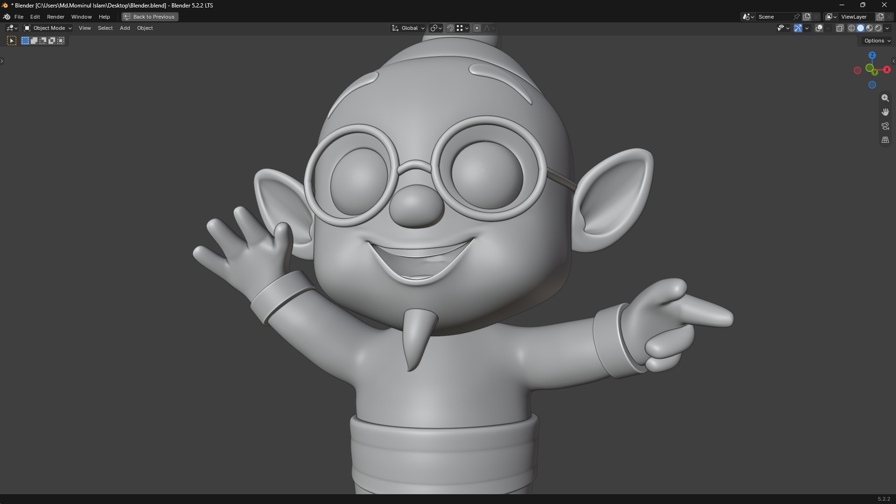Open Global transform orientation dropdown
This screenshot has width=896, height=504.
408,28
